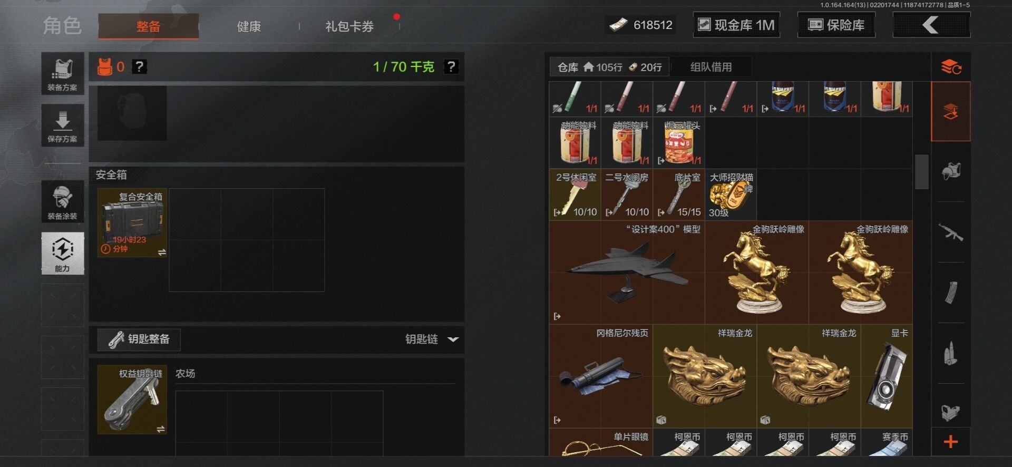Open armor value help question mark
Screen dimensions: 1012x467
point(139,66)
